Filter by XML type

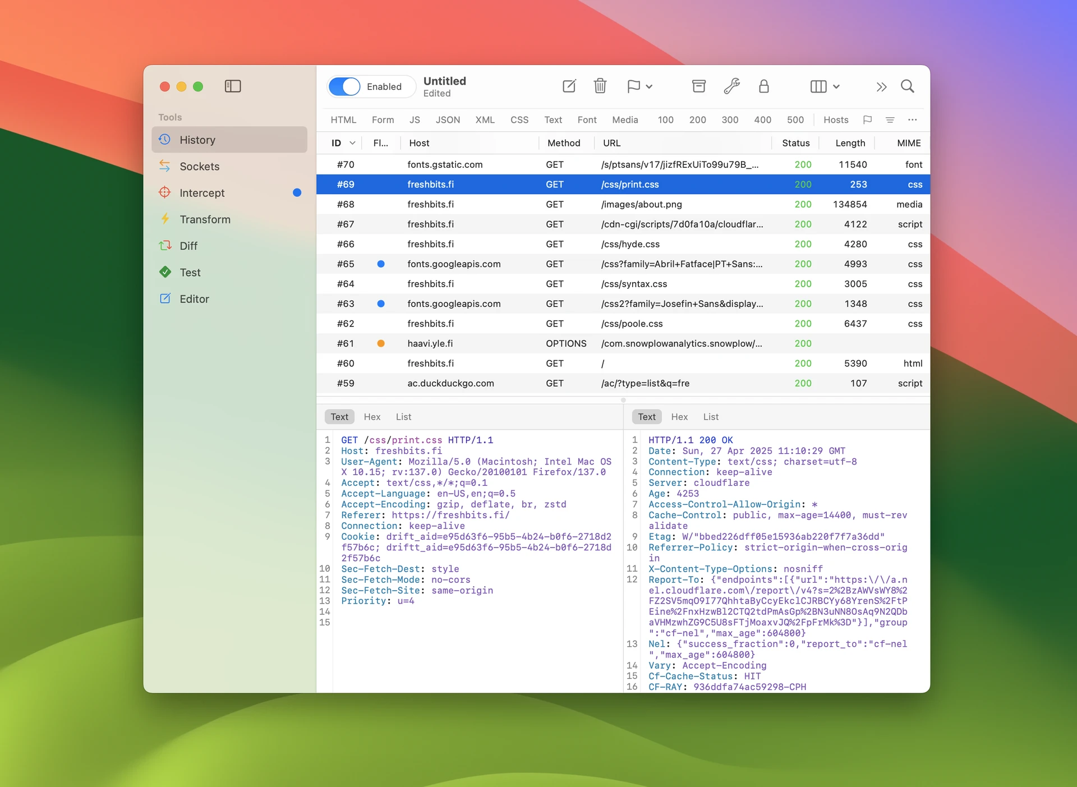click(x=485, y=119)
